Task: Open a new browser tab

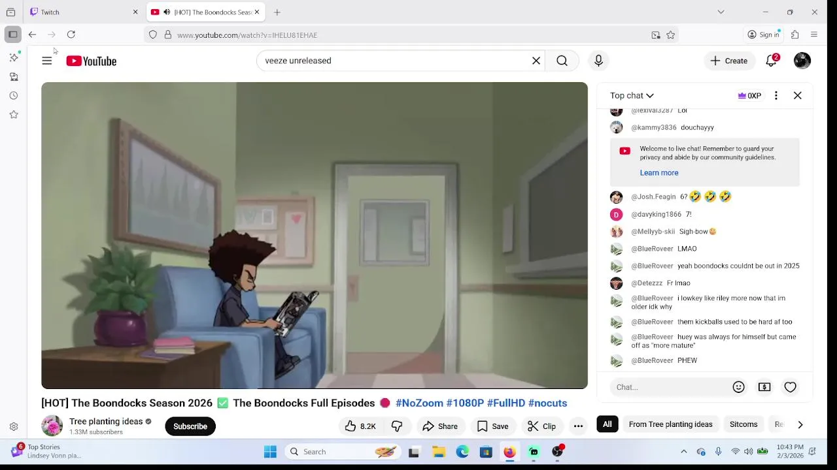Action: pos(277,12)
